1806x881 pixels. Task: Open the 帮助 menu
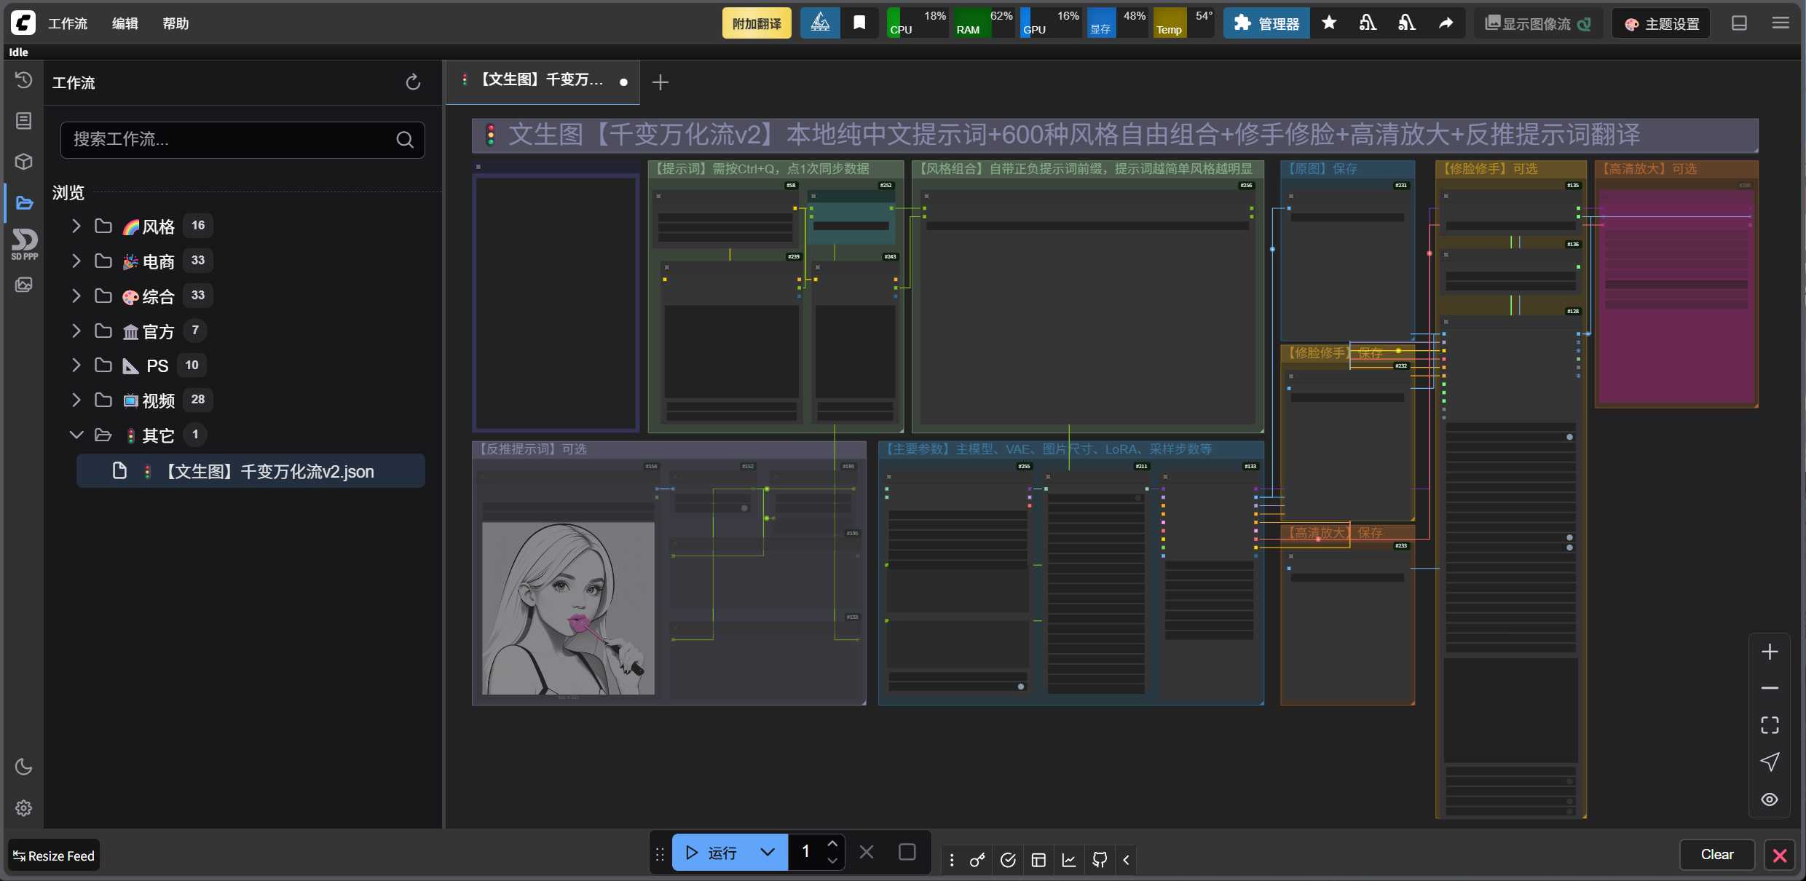[x=176, y=23]
